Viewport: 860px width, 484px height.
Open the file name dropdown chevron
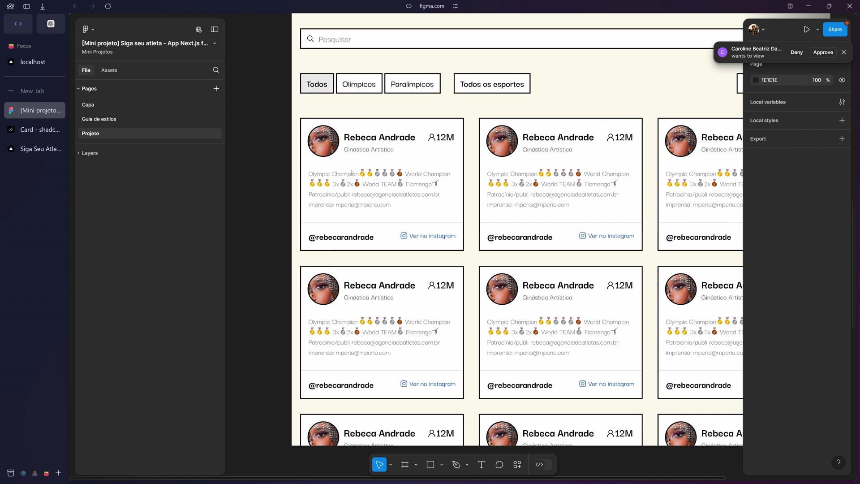point(215,43)
